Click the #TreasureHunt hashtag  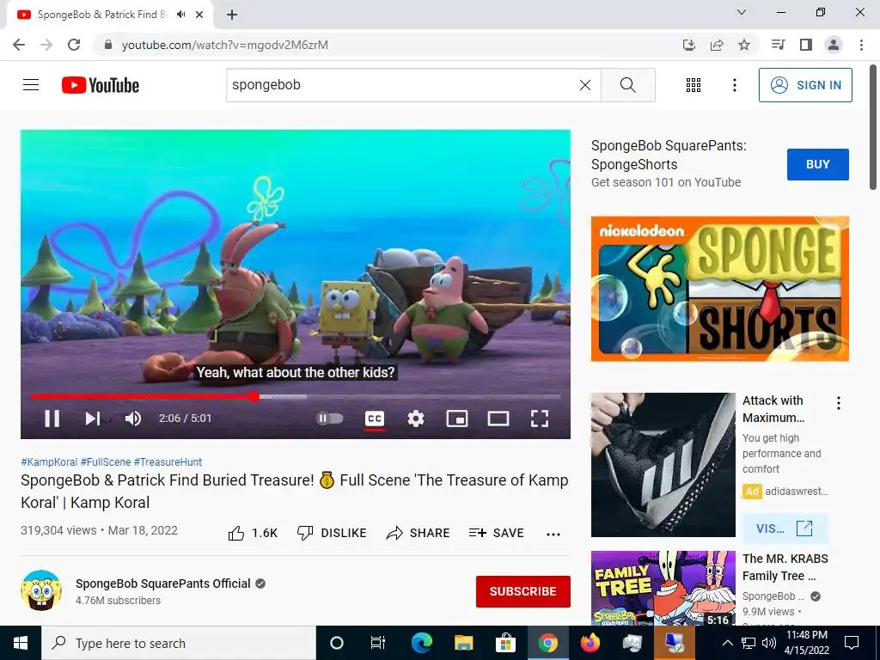(x=168, y=461)
